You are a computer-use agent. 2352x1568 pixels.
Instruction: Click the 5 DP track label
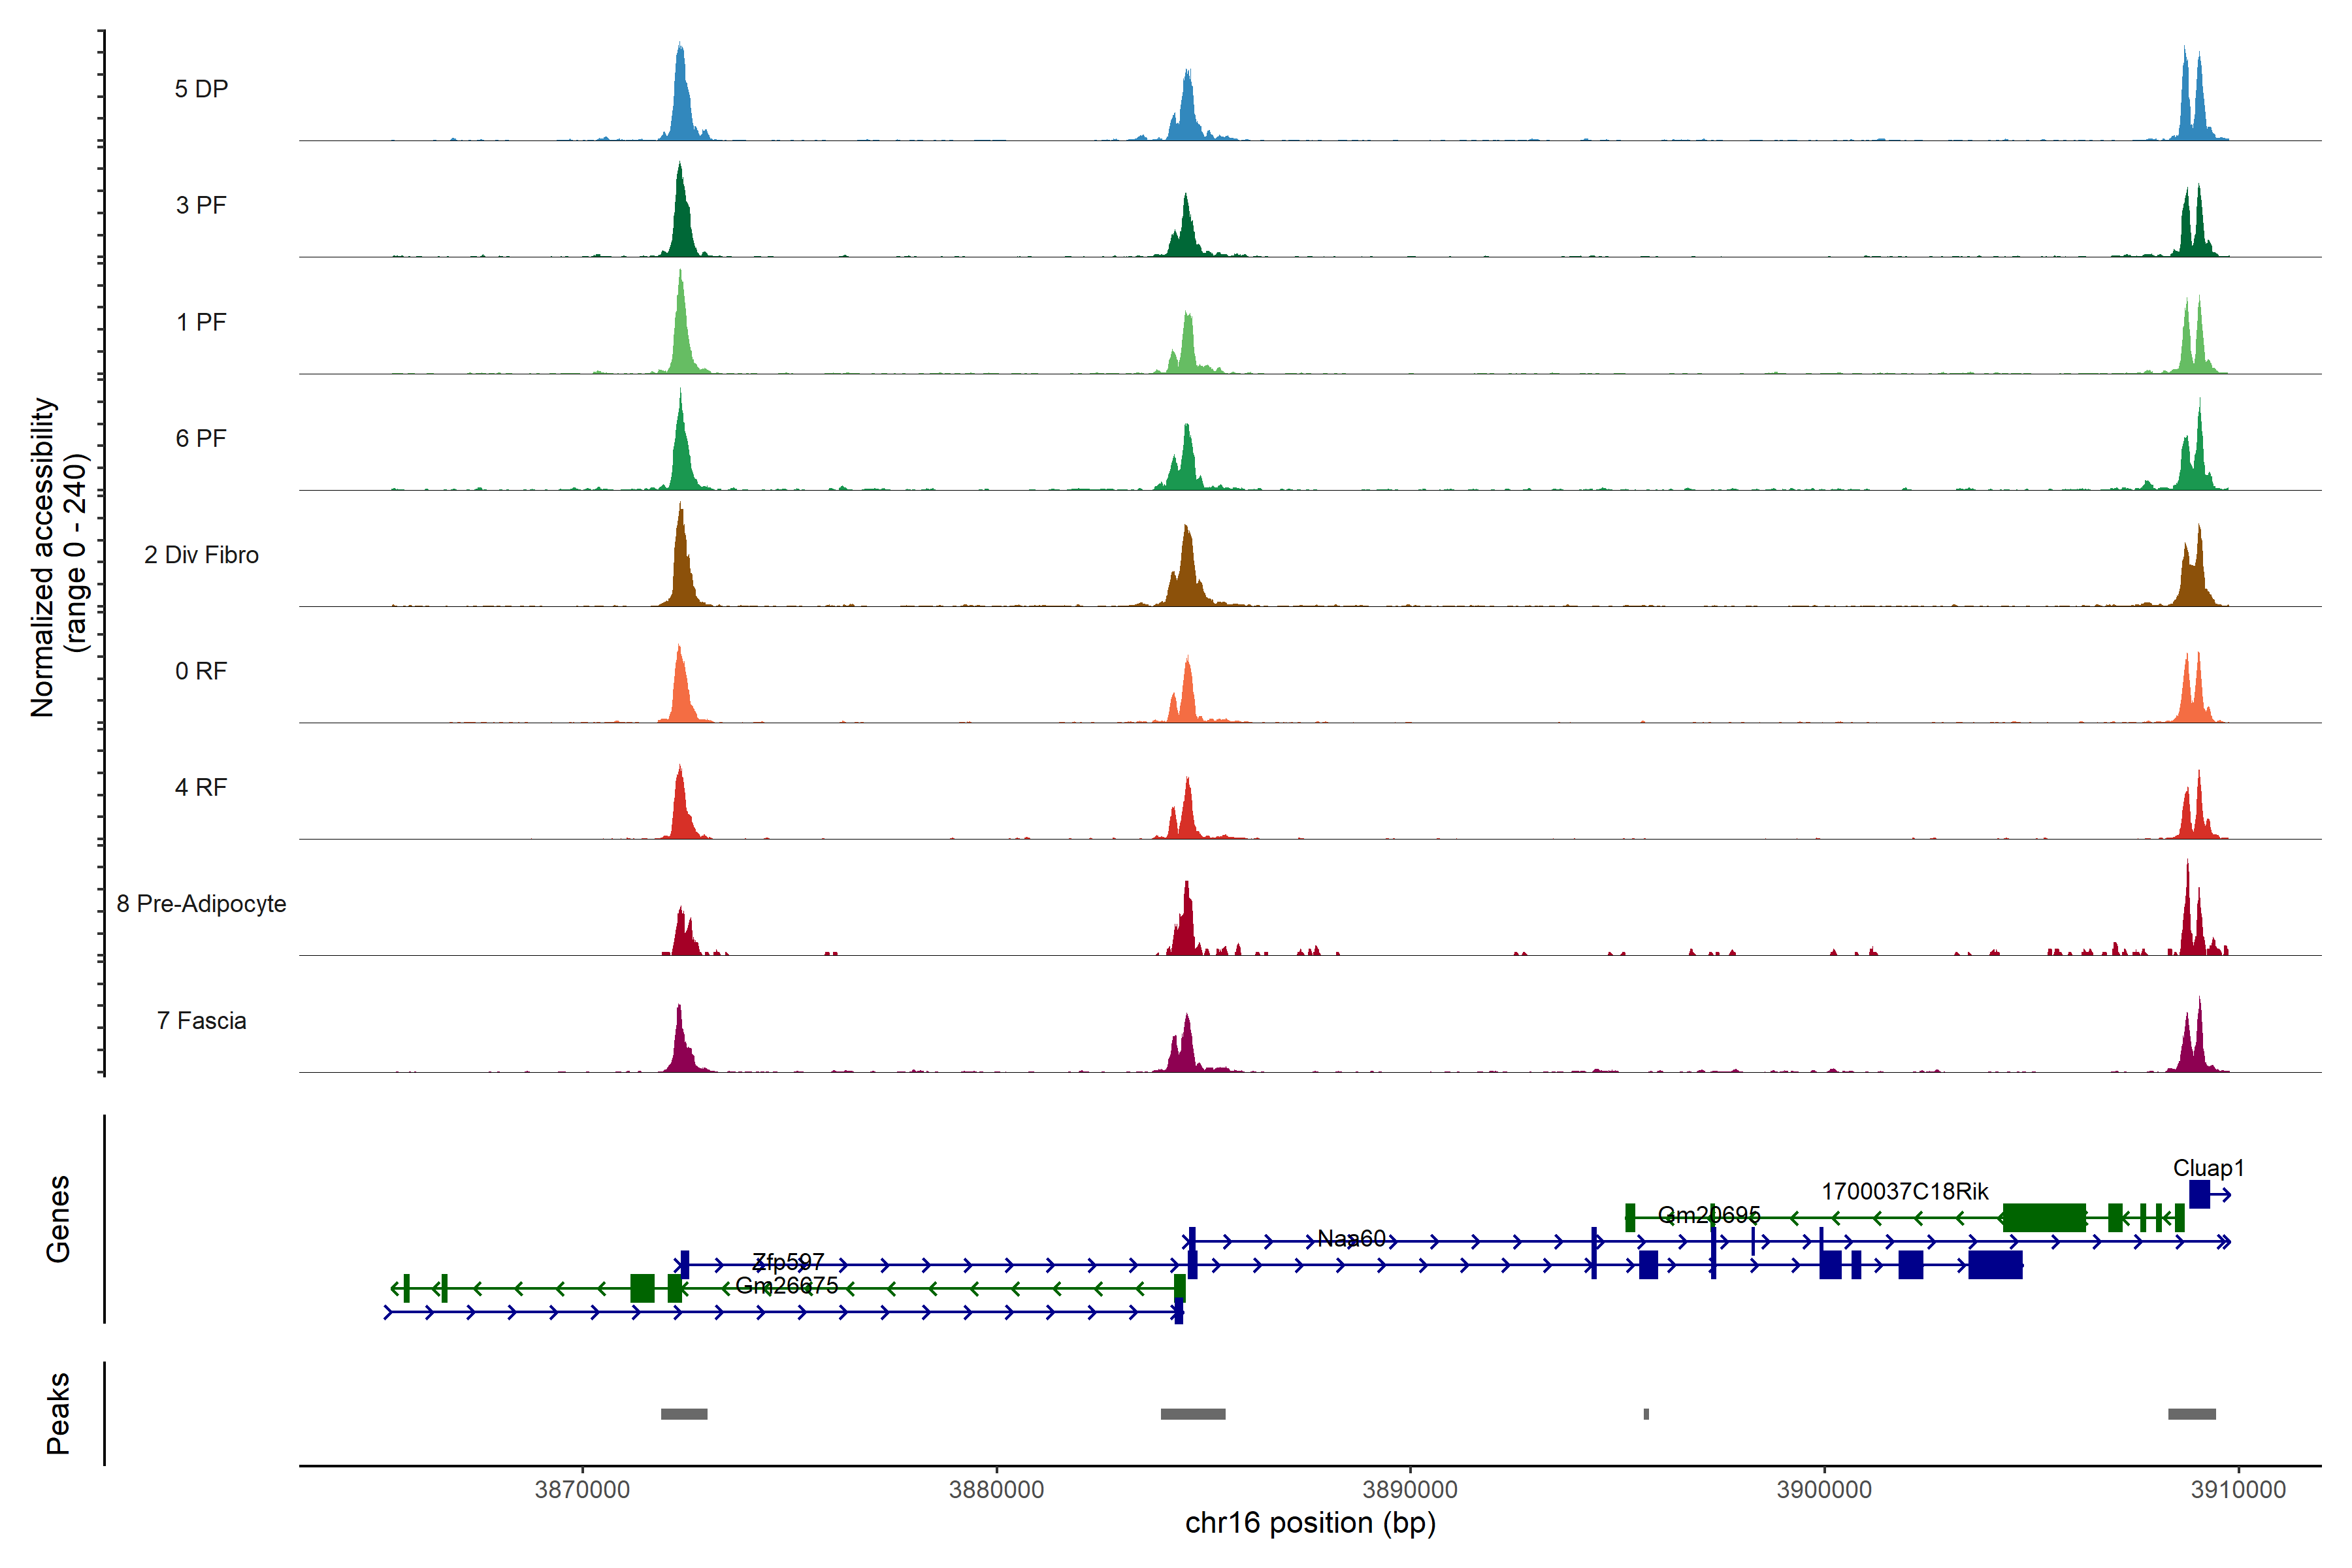click(x=201, y=89)
